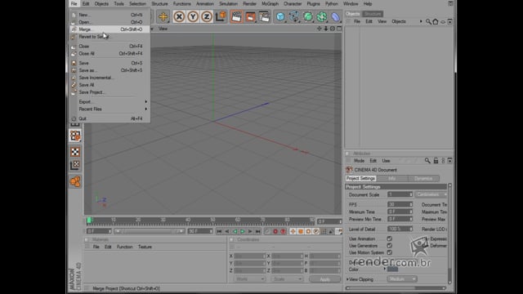Open the Centimeters unit dropdown
523x294 pixels.
pyautogui.click(x=431, y=194)
